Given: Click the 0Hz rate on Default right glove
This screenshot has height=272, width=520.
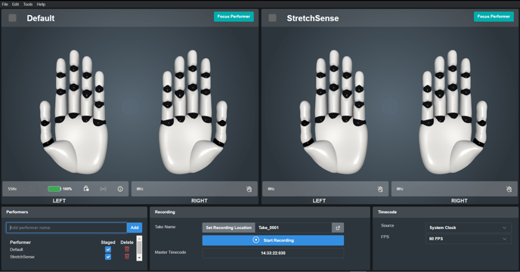Looking at the screenshot, I should (x=140, y=189).
